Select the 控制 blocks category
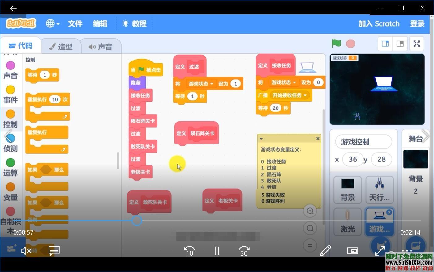Screen dimensions: 434x272 [x=10, y=119]
